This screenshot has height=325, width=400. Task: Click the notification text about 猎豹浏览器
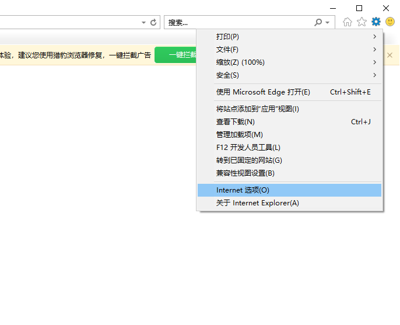(x=76, y=55)
